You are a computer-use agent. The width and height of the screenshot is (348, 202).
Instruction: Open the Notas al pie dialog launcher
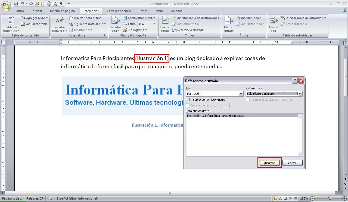tap(105, 35)
